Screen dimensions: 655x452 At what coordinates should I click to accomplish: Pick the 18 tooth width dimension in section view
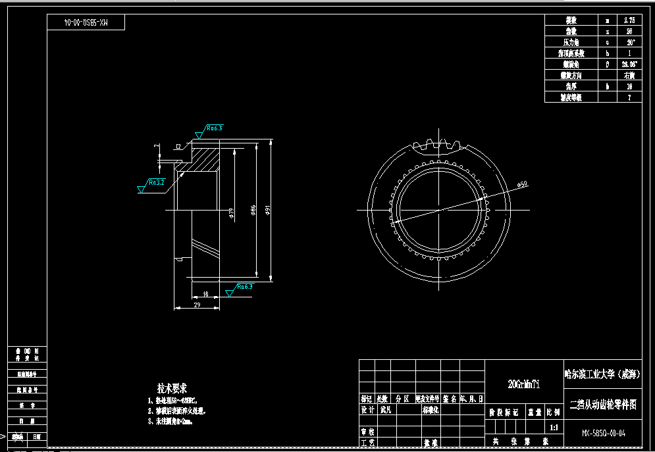pos(205,294)
